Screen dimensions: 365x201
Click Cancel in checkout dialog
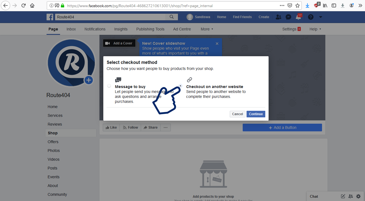click(x=237, y=114)
